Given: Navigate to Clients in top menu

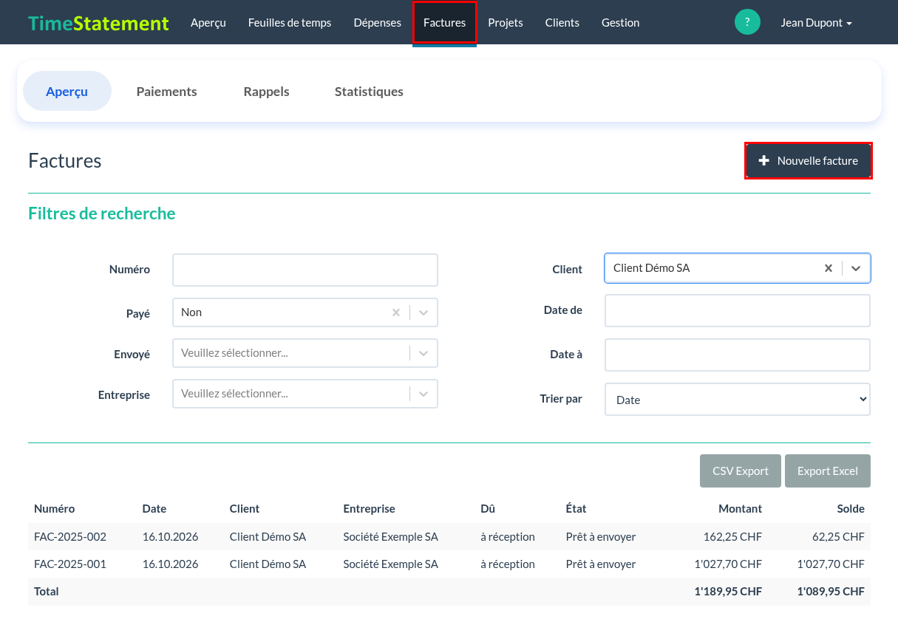Looking at the screenshot, I should [x=562, y=23].
